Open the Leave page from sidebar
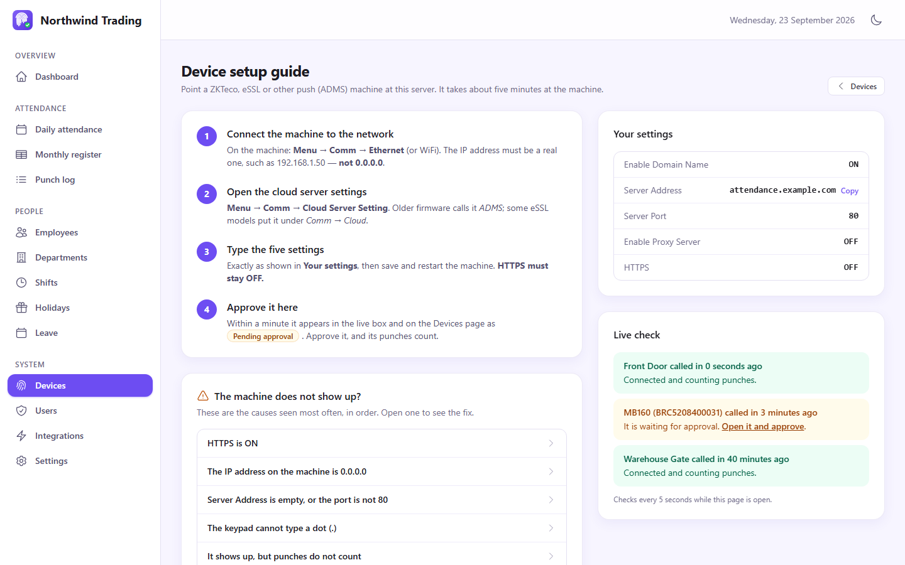The image size is (905, 565). pyautogui.click(x=80, y=333)
